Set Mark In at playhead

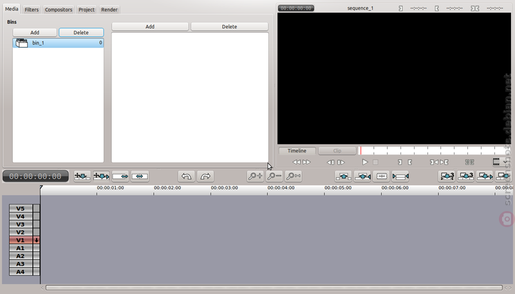tap(400, 162)
